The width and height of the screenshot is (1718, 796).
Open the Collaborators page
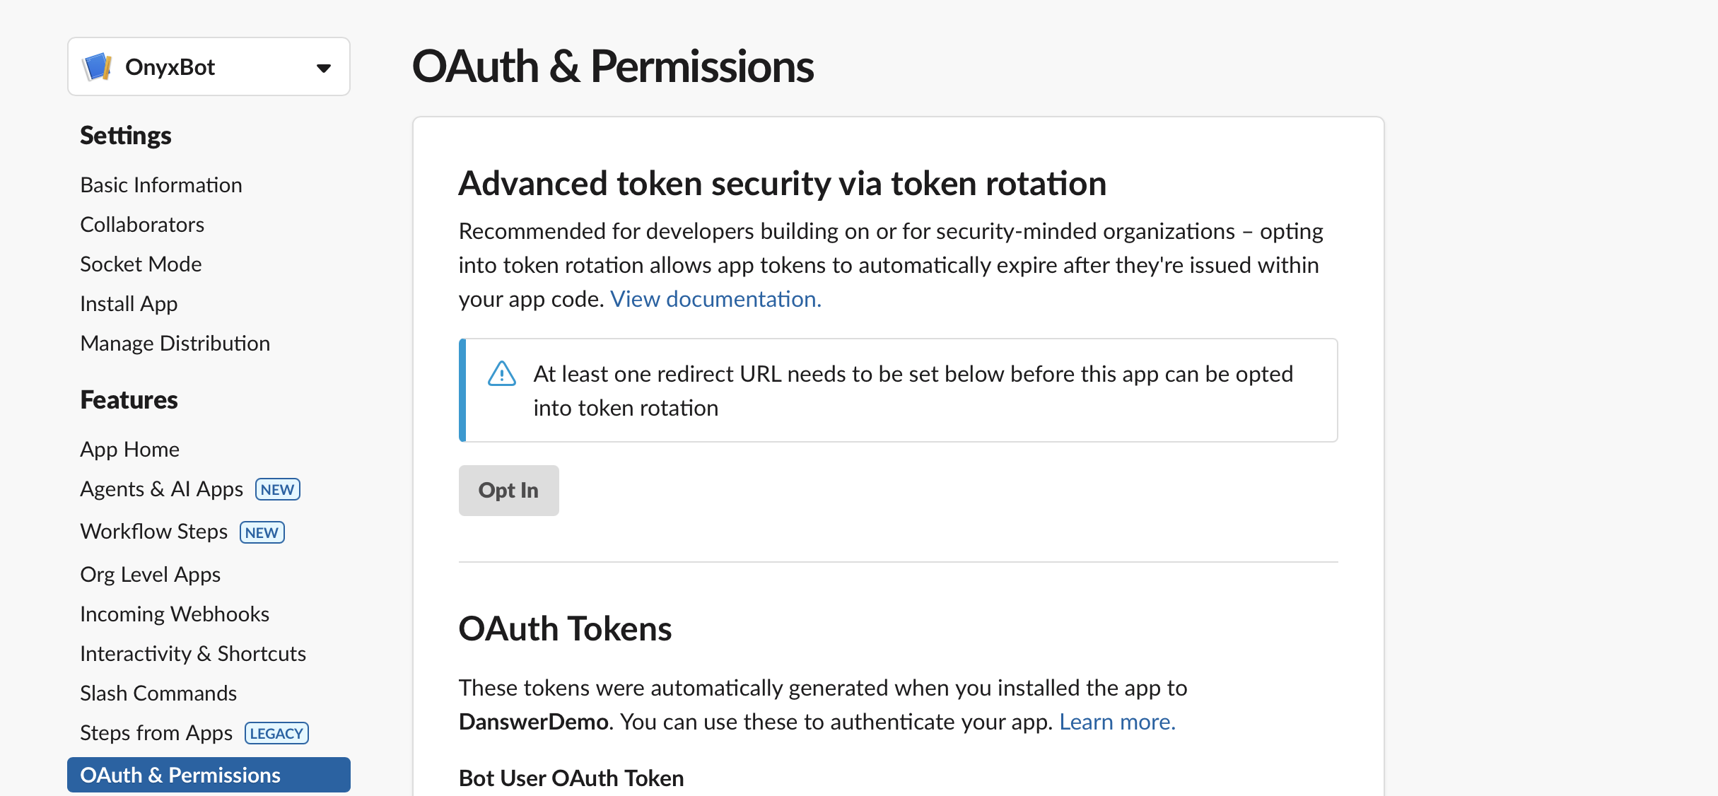(142, 224)
